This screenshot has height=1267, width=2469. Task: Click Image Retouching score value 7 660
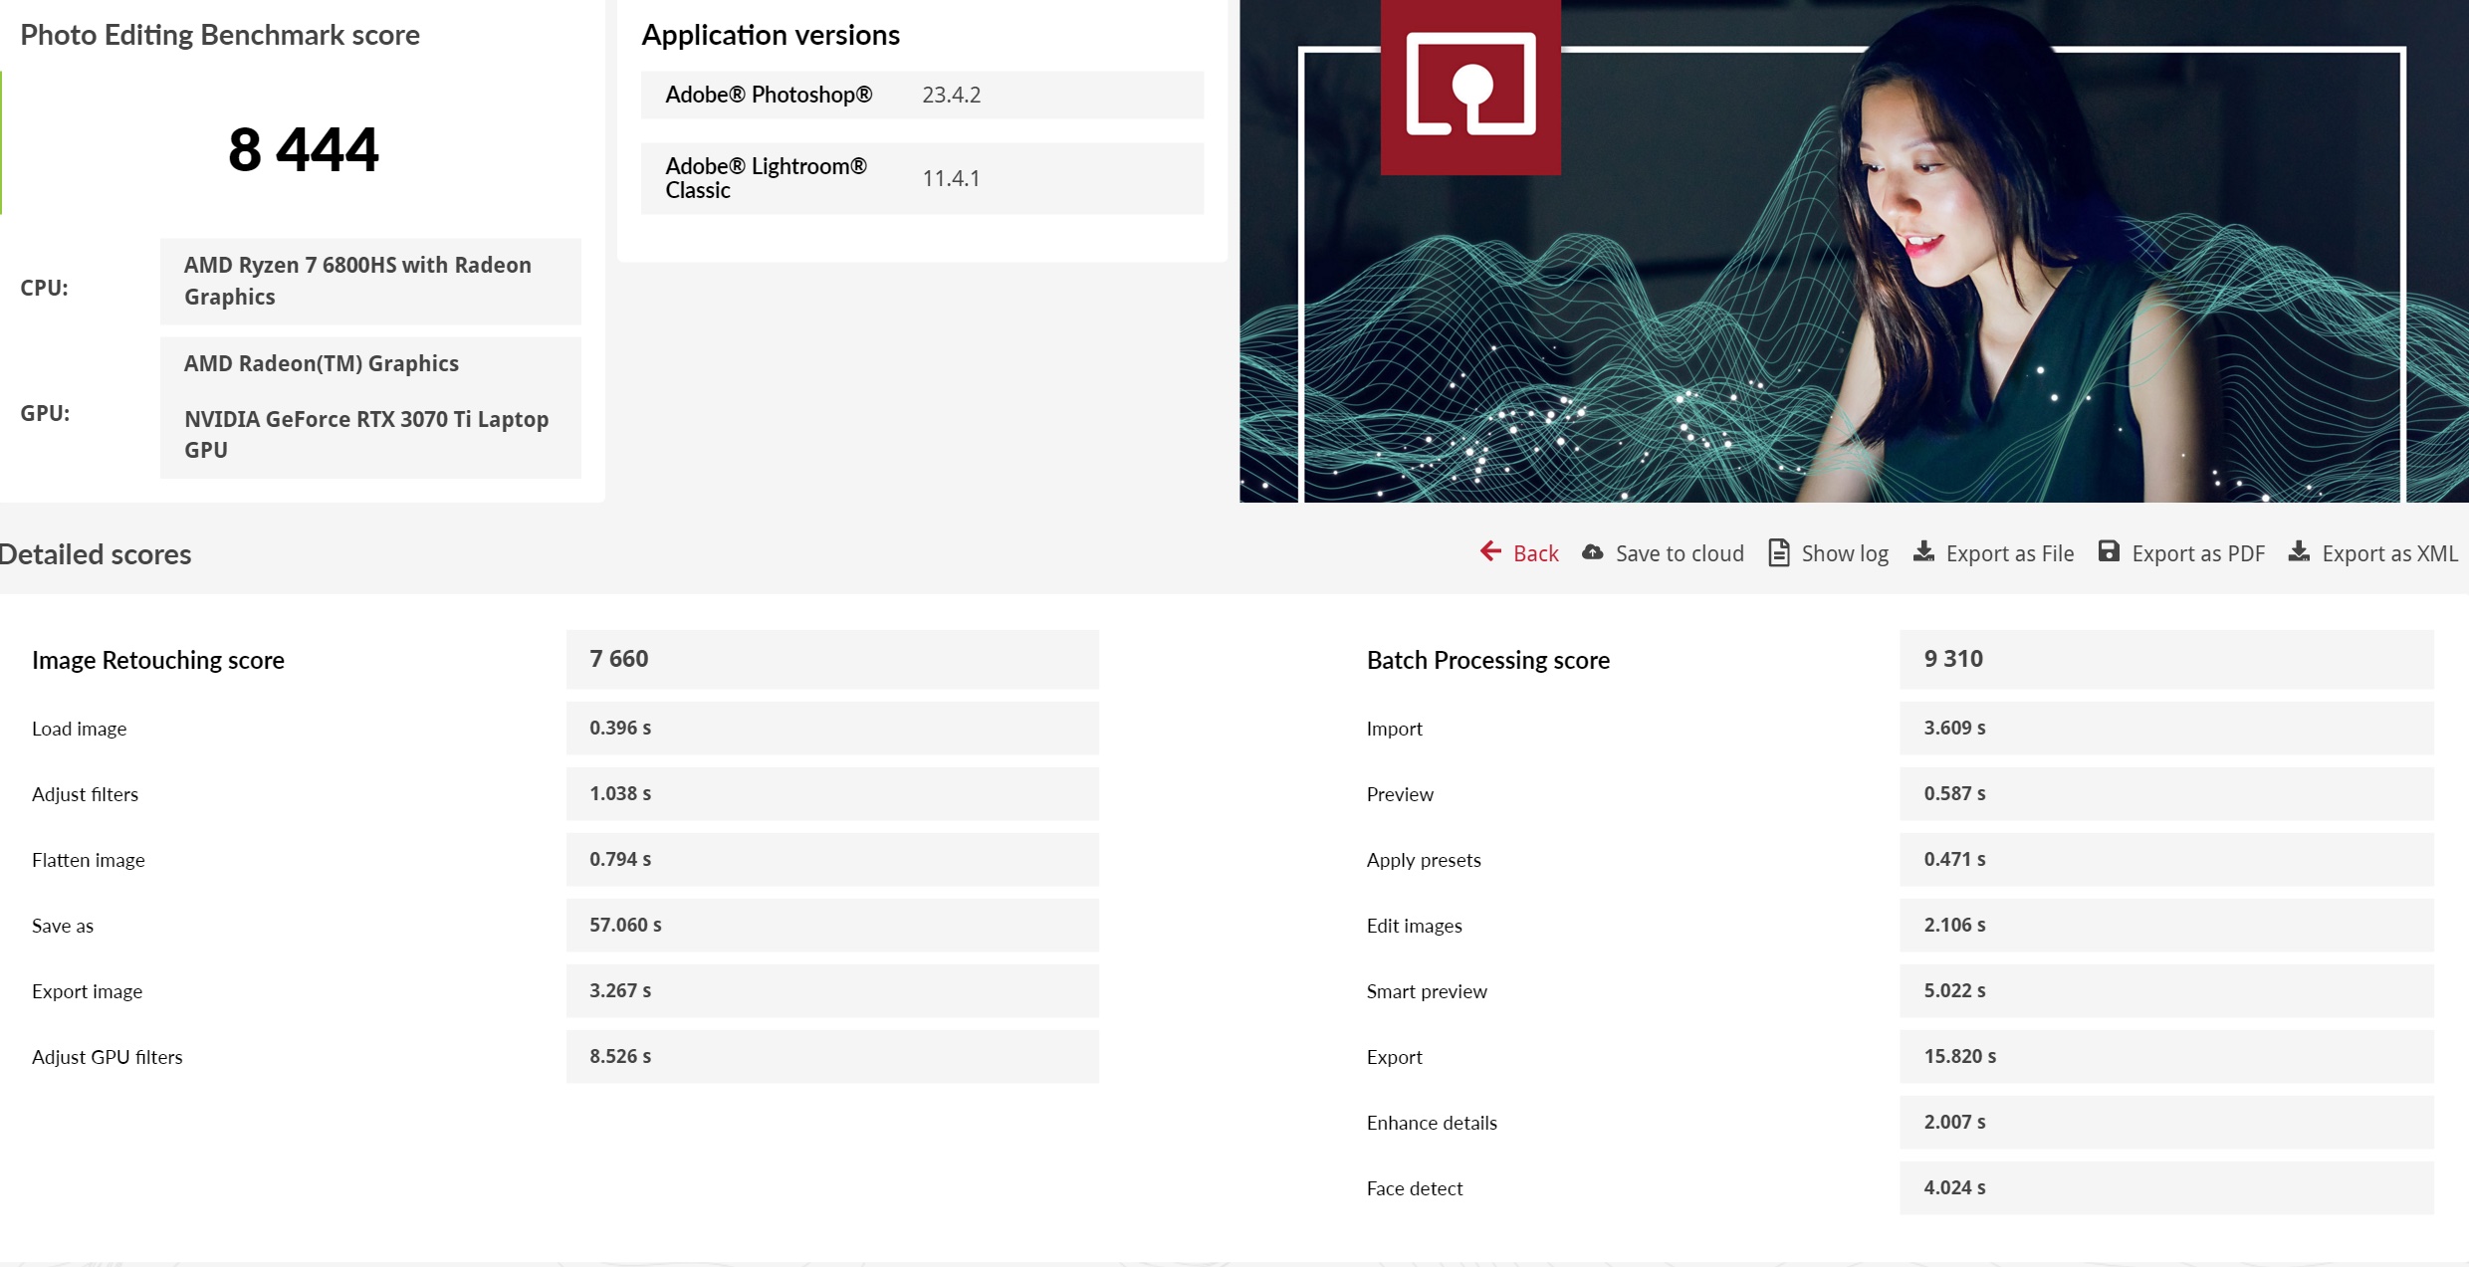click(832, 659)
